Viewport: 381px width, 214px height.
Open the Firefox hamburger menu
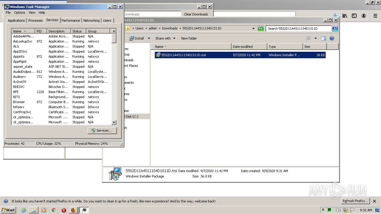[375, 16]
